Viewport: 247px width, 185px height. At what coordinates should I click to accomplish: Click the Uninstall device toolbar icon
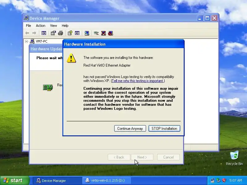(x=103, y=33)
